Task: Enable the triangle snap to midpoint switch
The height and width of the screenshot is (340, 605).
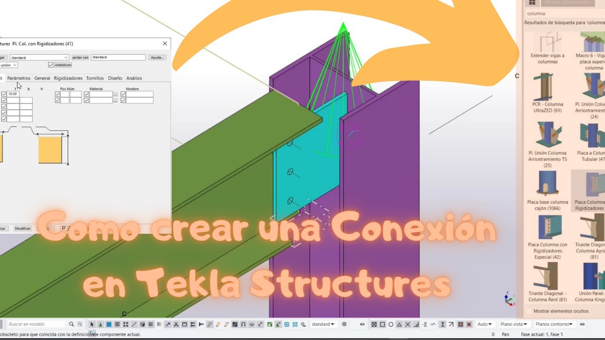Action: click(399, 324)
